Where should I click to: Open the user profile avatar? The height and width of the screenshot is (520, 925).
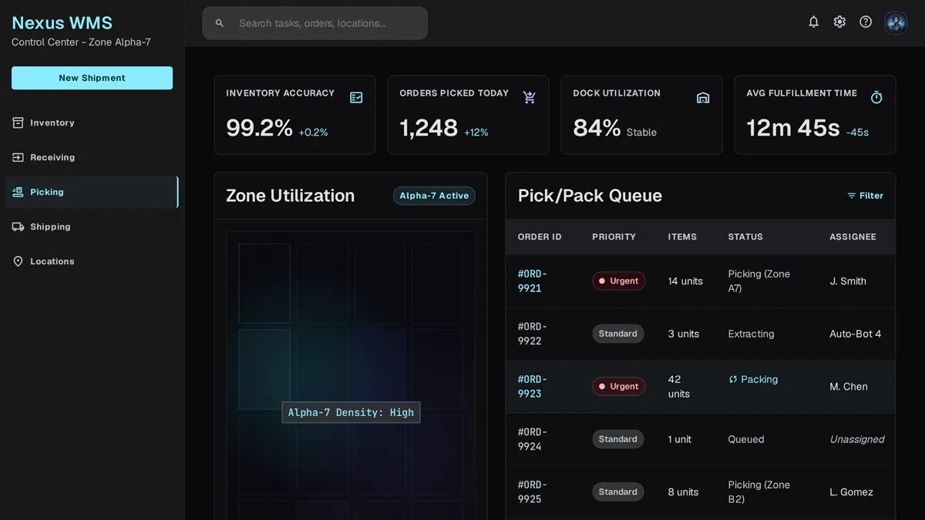coord(896,23)
